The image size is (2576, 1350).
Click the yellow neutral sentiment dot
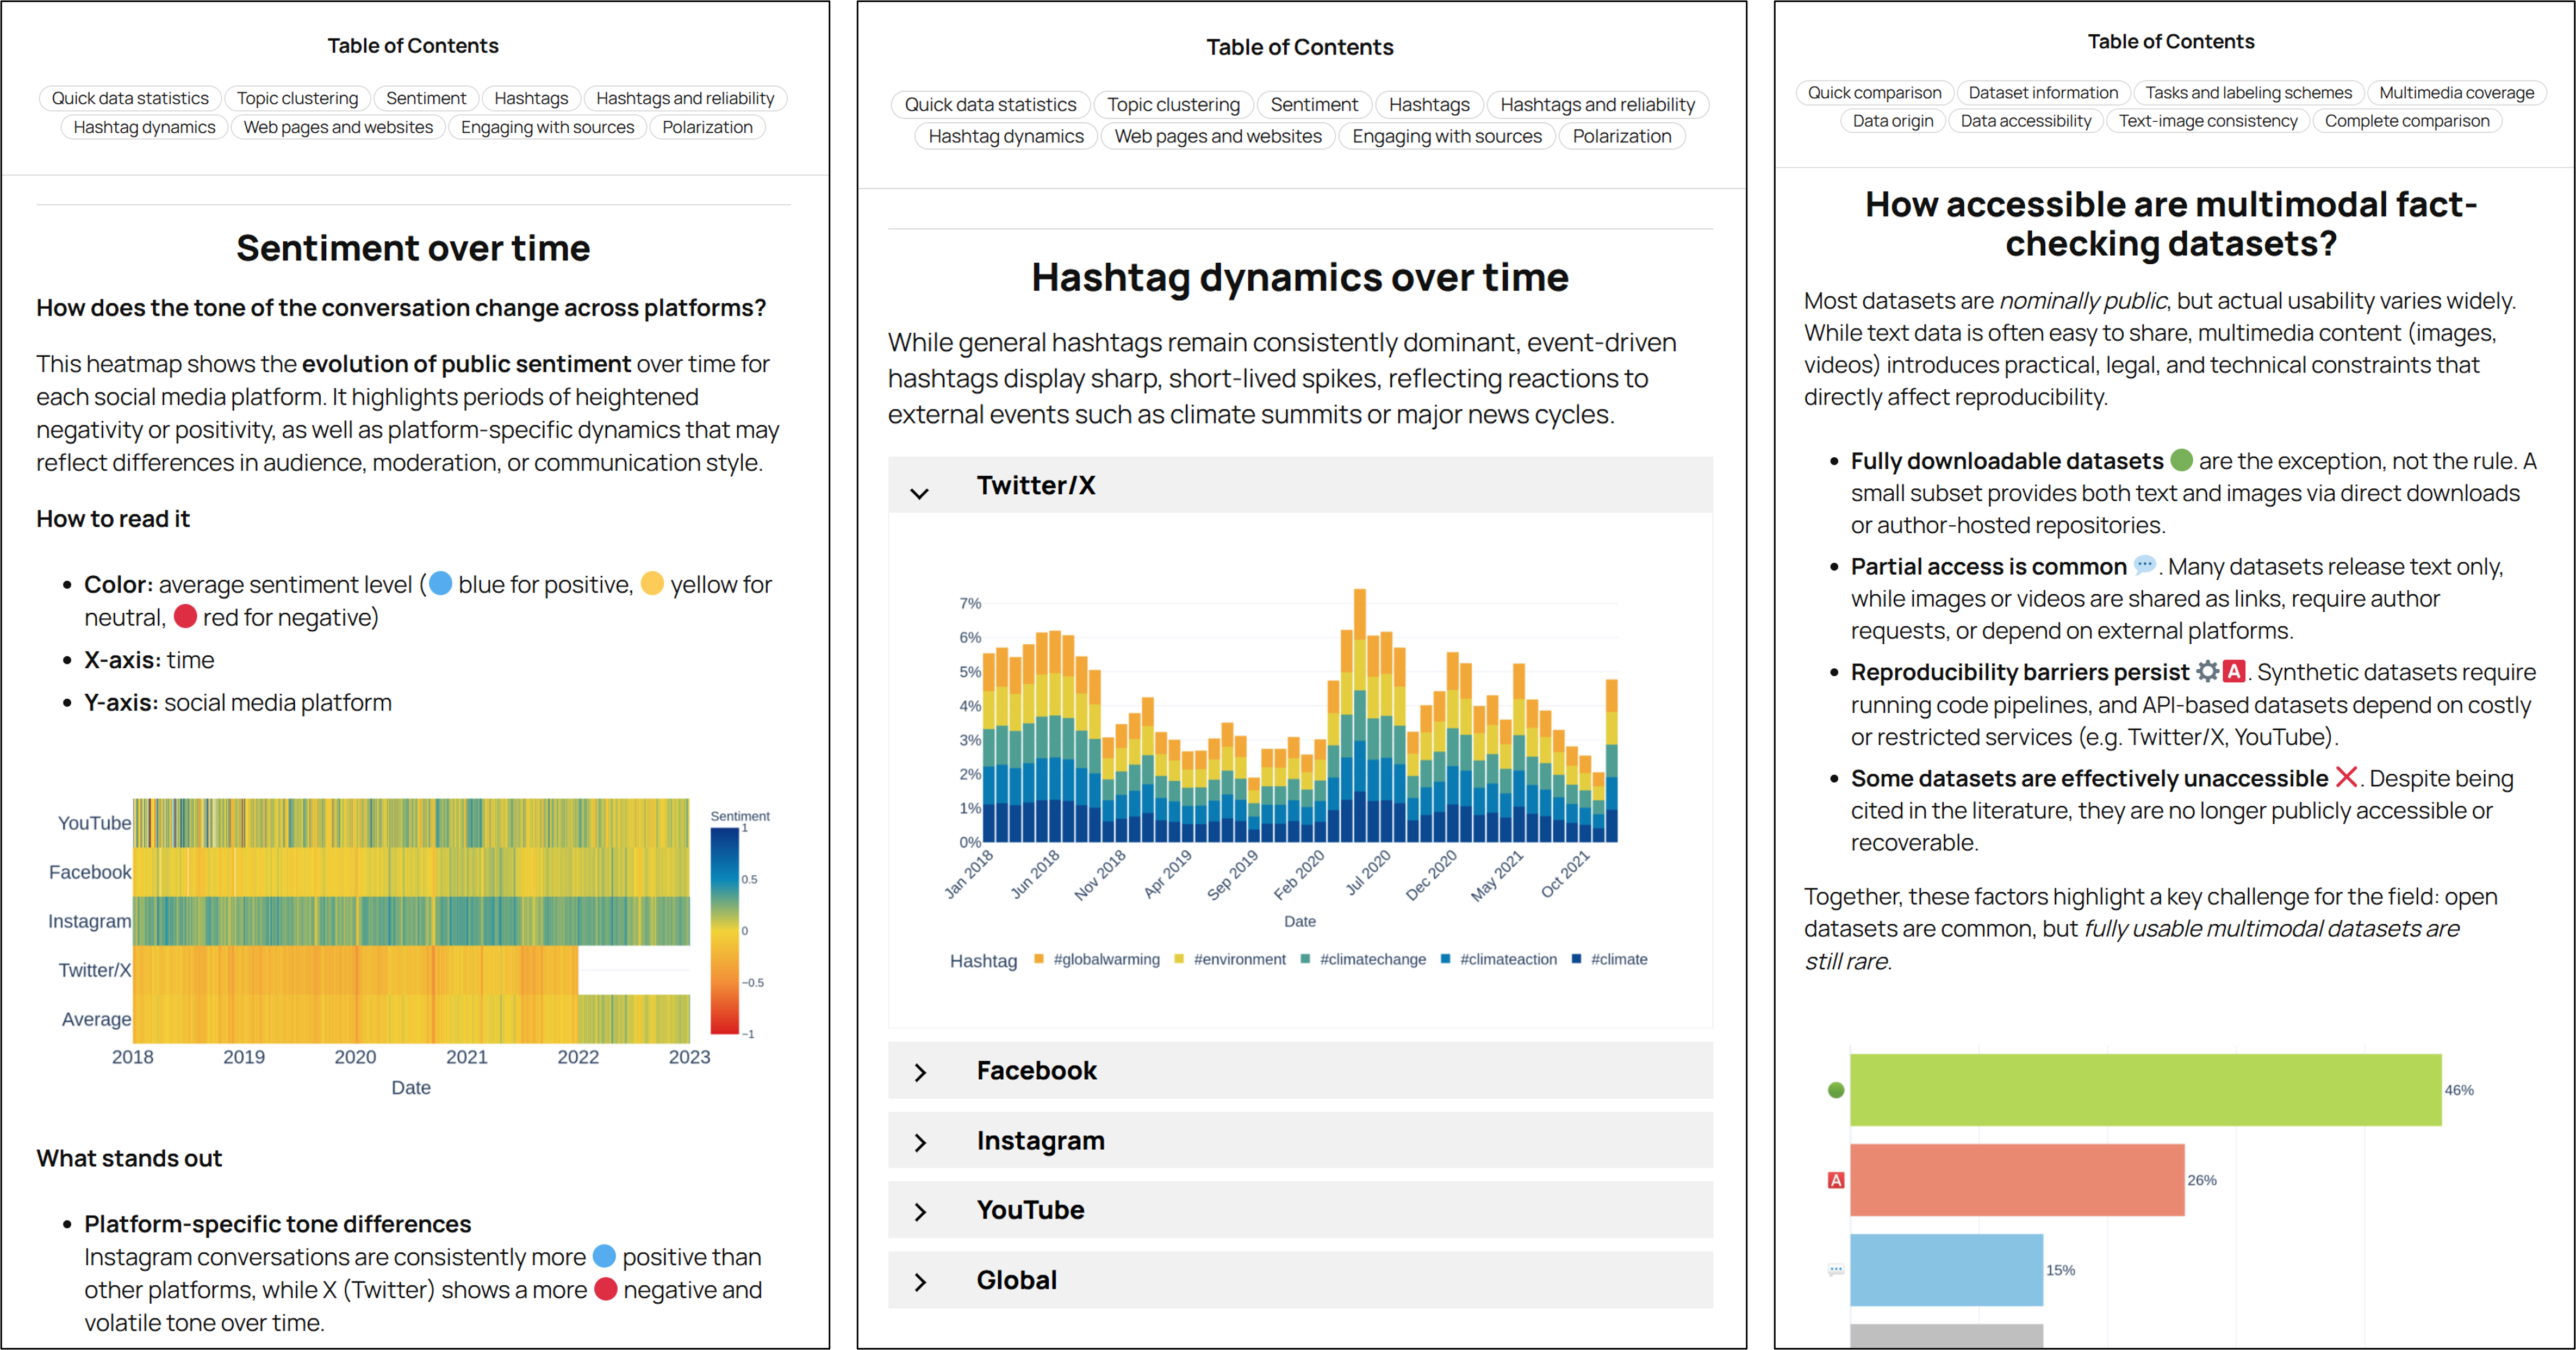pos(652,583)
